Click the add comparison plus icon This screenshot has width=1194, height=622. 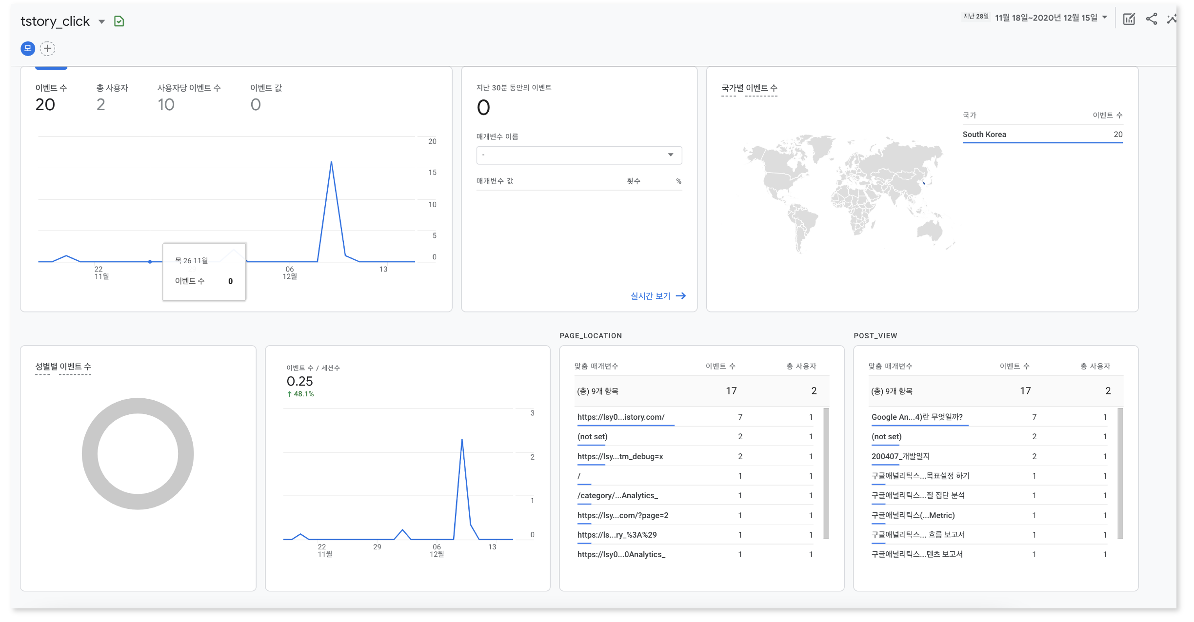[47, 48]
